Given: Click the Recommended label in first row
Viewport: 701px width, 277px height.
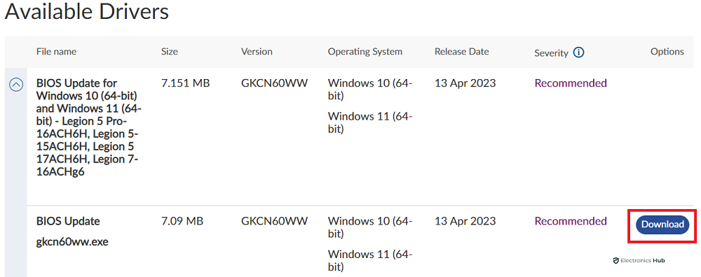Looking at the screenshot, I should [x=571, y=83].
